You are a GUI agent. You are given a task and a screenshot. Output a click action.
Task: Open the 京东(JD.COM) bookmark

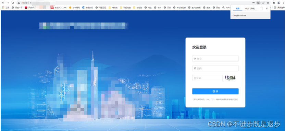coord(59,8)
